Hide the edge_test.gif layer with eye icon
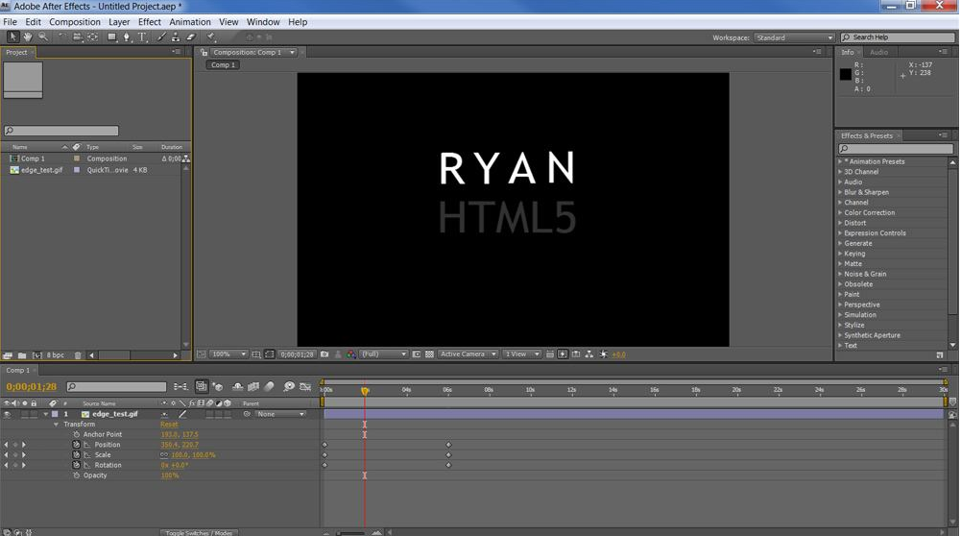961x536 pixels. pos(7,414)
